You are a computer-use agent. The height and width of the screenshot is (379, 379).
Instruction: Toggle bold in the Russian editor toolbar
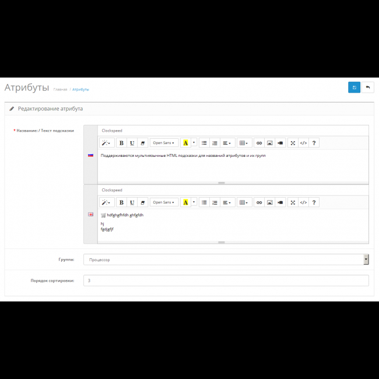(x=121, y=143)
